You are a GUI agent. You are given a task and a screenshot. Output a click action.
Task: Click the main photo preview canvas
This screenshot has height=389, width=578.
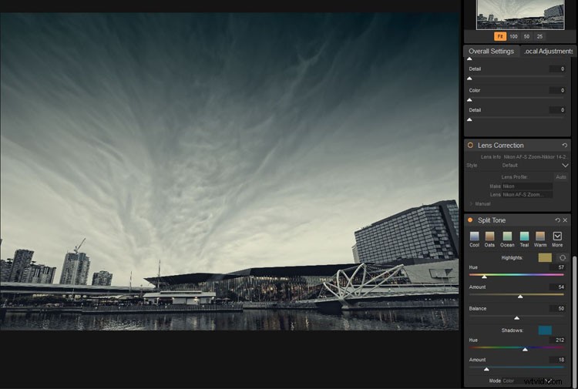[230, 172]
